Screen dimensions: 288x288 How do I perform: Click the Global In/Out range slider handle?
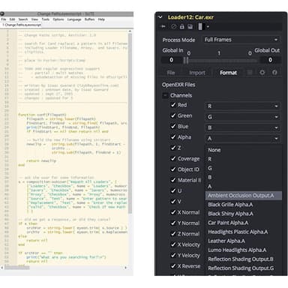[186, 60]
